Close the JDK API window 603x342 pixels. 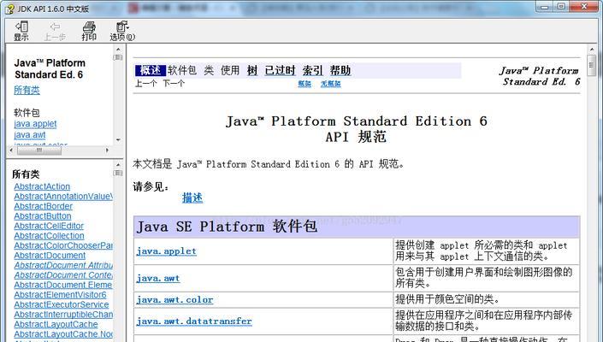click(x=583, y=7)
